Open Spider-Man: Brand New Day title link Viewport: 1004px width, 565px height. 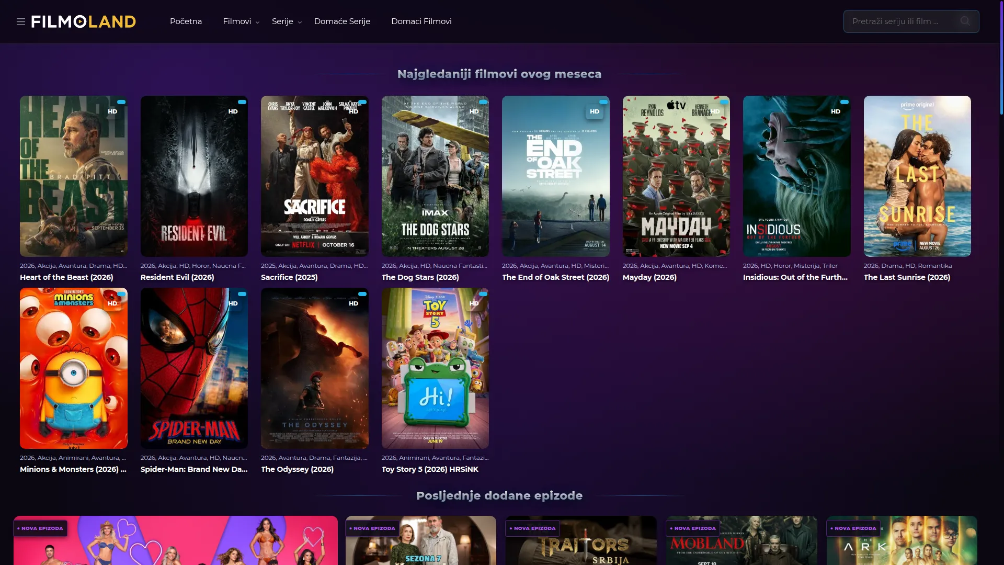pyautogui.click(x=194, y=469)
